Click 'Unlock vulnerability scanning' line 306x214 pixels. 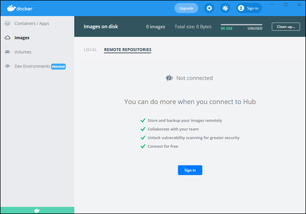(x=193, y=138)
